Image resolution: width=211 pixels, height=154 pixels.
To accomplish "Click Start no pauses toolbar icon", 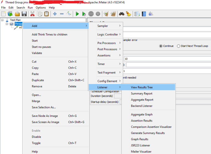I will [x=84, y=14].
